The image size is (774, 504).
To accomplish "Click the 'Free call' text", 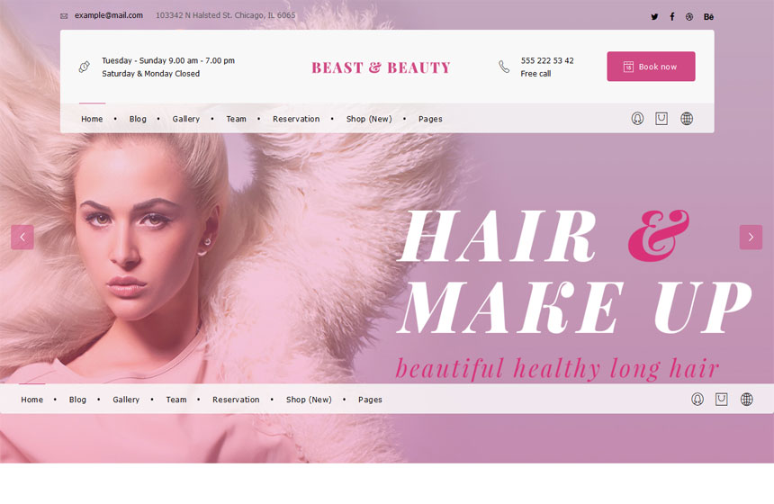I will tap(535, 74).
